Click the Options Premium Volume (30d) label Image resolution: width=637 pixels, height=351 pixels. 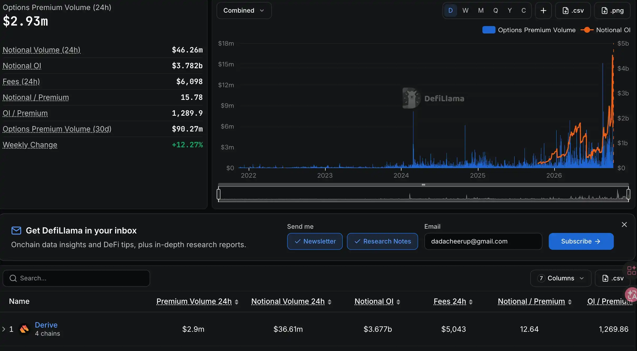point(57,129)
